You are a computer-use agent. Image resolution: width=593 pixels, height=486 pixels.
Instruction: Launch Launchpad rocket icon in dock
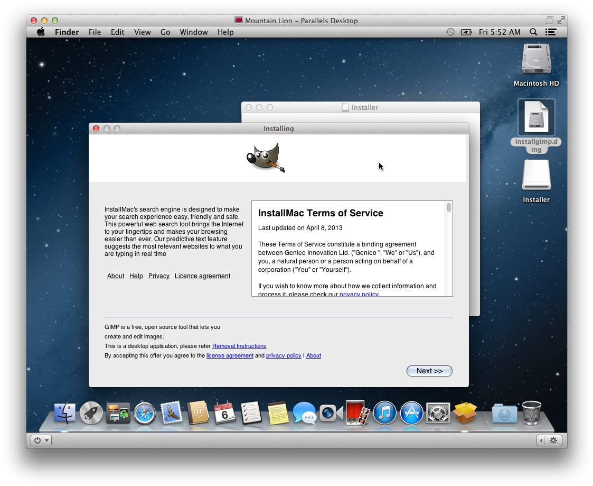coord(91,412)
